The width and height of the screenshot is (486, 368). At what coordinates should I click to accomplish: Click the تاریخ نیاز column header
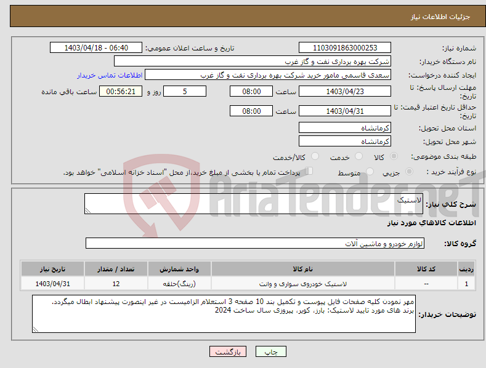coord(53,269)
